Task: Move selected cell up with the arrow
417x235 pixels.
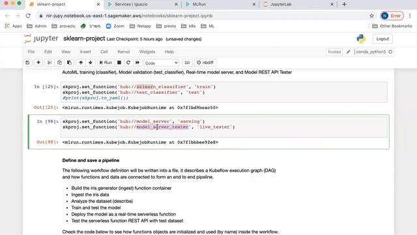Action: coord(81,63)
